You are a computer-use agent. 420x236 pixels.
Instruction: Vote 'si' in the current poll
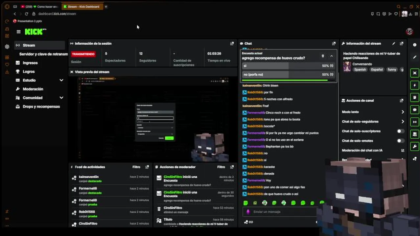pyautogui.click(x=288, y=66)
